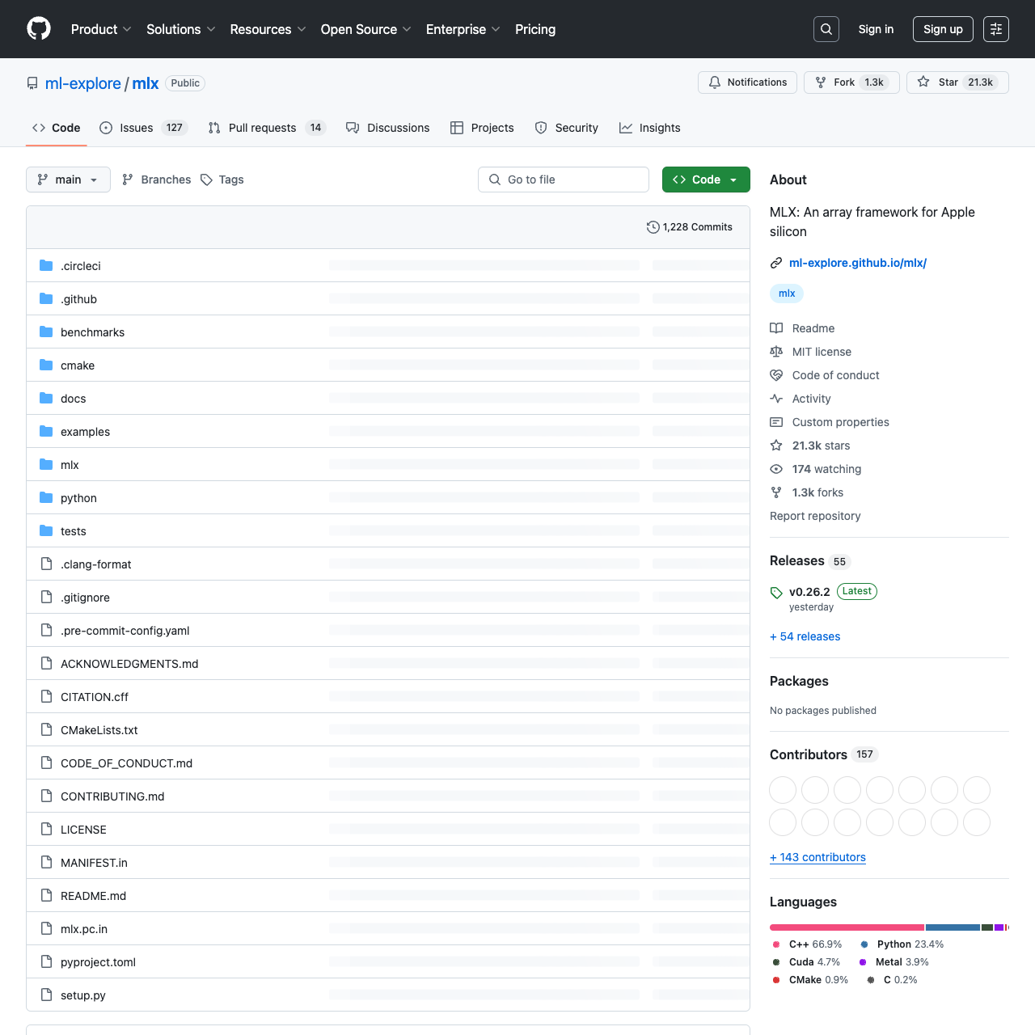This screenshot has width=1035, height=1035.
Task: Click the mlx topic tag
Action: [787, 294]
